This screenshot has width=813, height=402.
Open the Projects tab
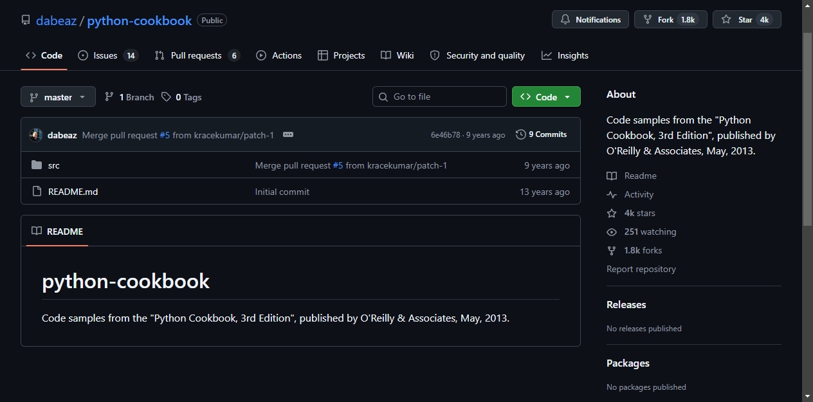pos(341,55)
